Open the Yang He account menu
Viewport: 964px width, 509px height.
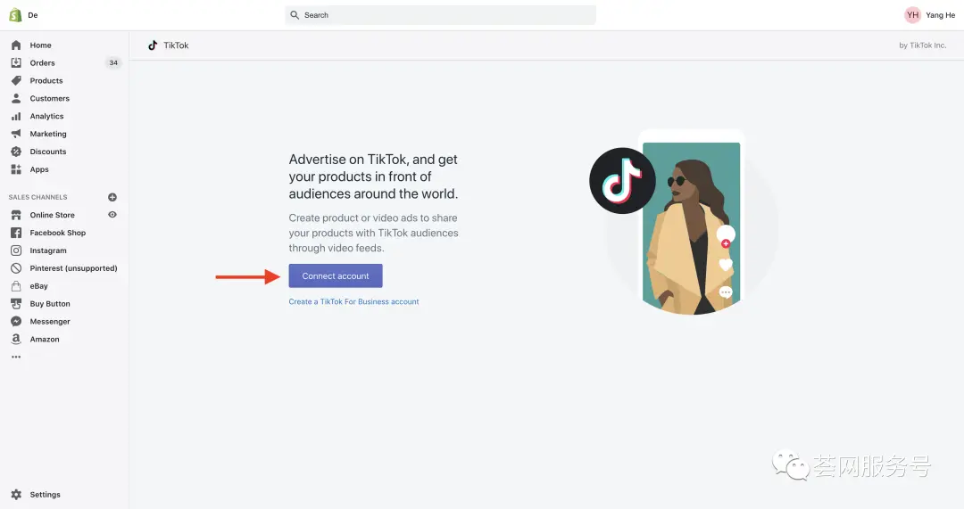(x=930, y=15)
